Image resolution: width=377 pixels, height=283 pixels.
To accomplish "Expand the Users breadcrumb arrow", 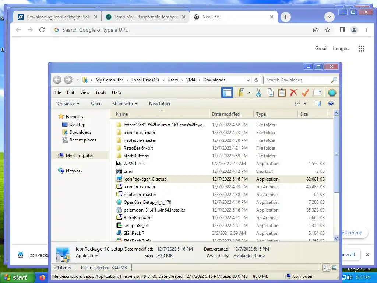I will 182,80.
